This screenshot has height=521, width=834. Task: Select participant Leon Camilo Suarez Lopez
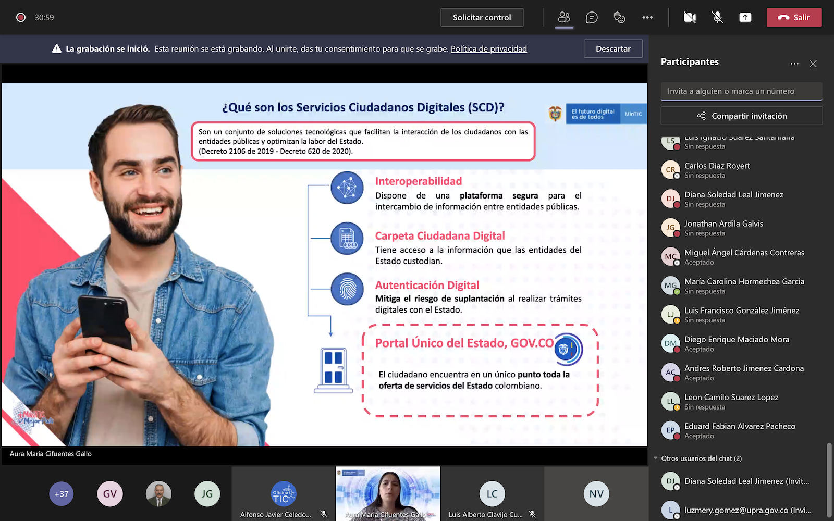(741, 401)
